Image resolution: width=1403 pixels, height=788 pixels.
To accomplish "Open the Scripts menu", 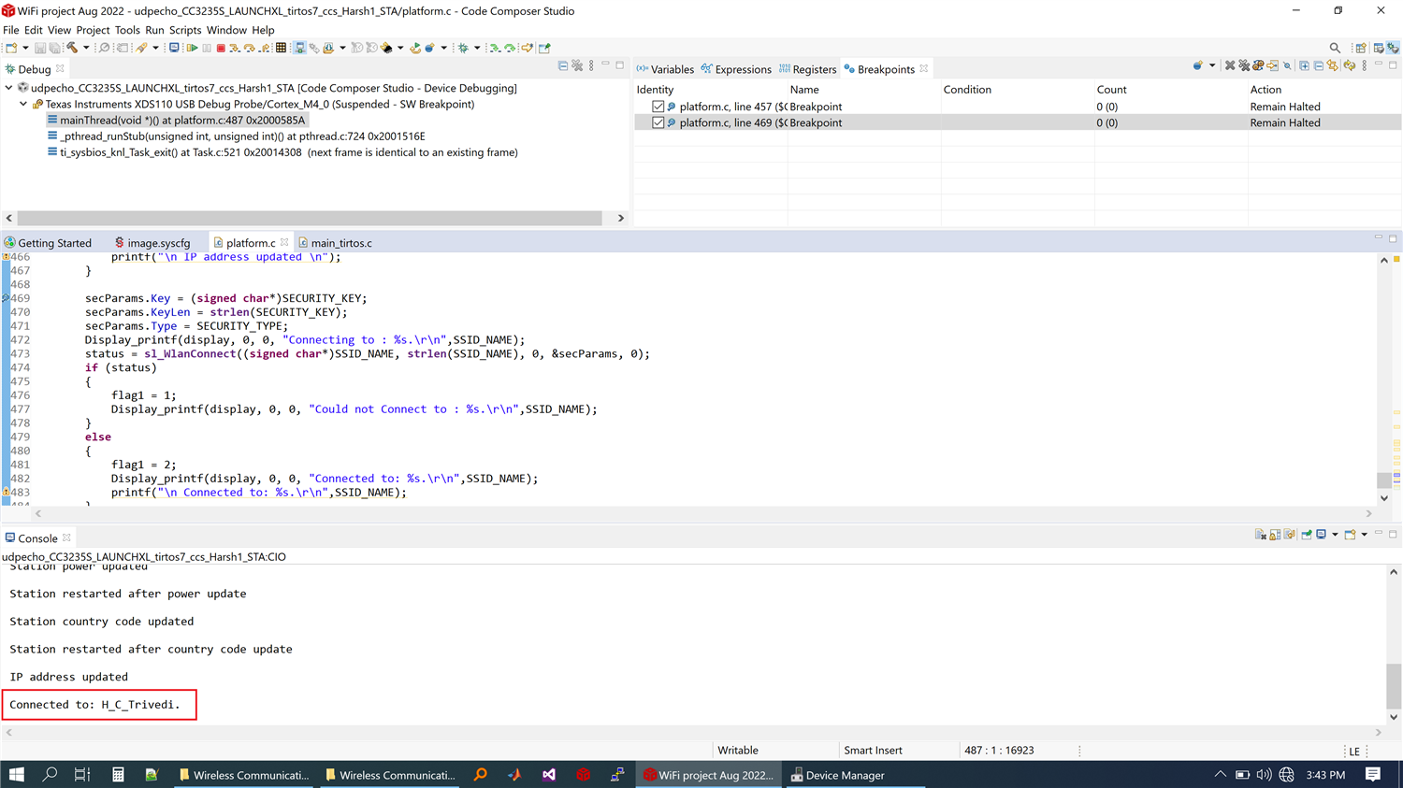I will [185, 30].
